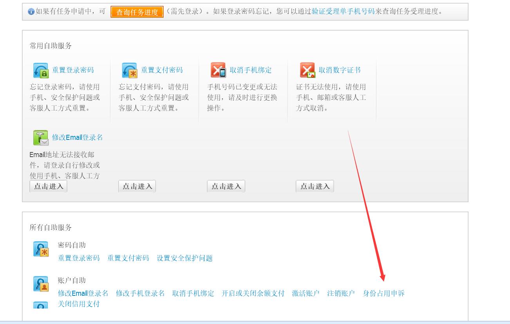Click 点击进入 button under 取消数字证书 card

[315, 186]
